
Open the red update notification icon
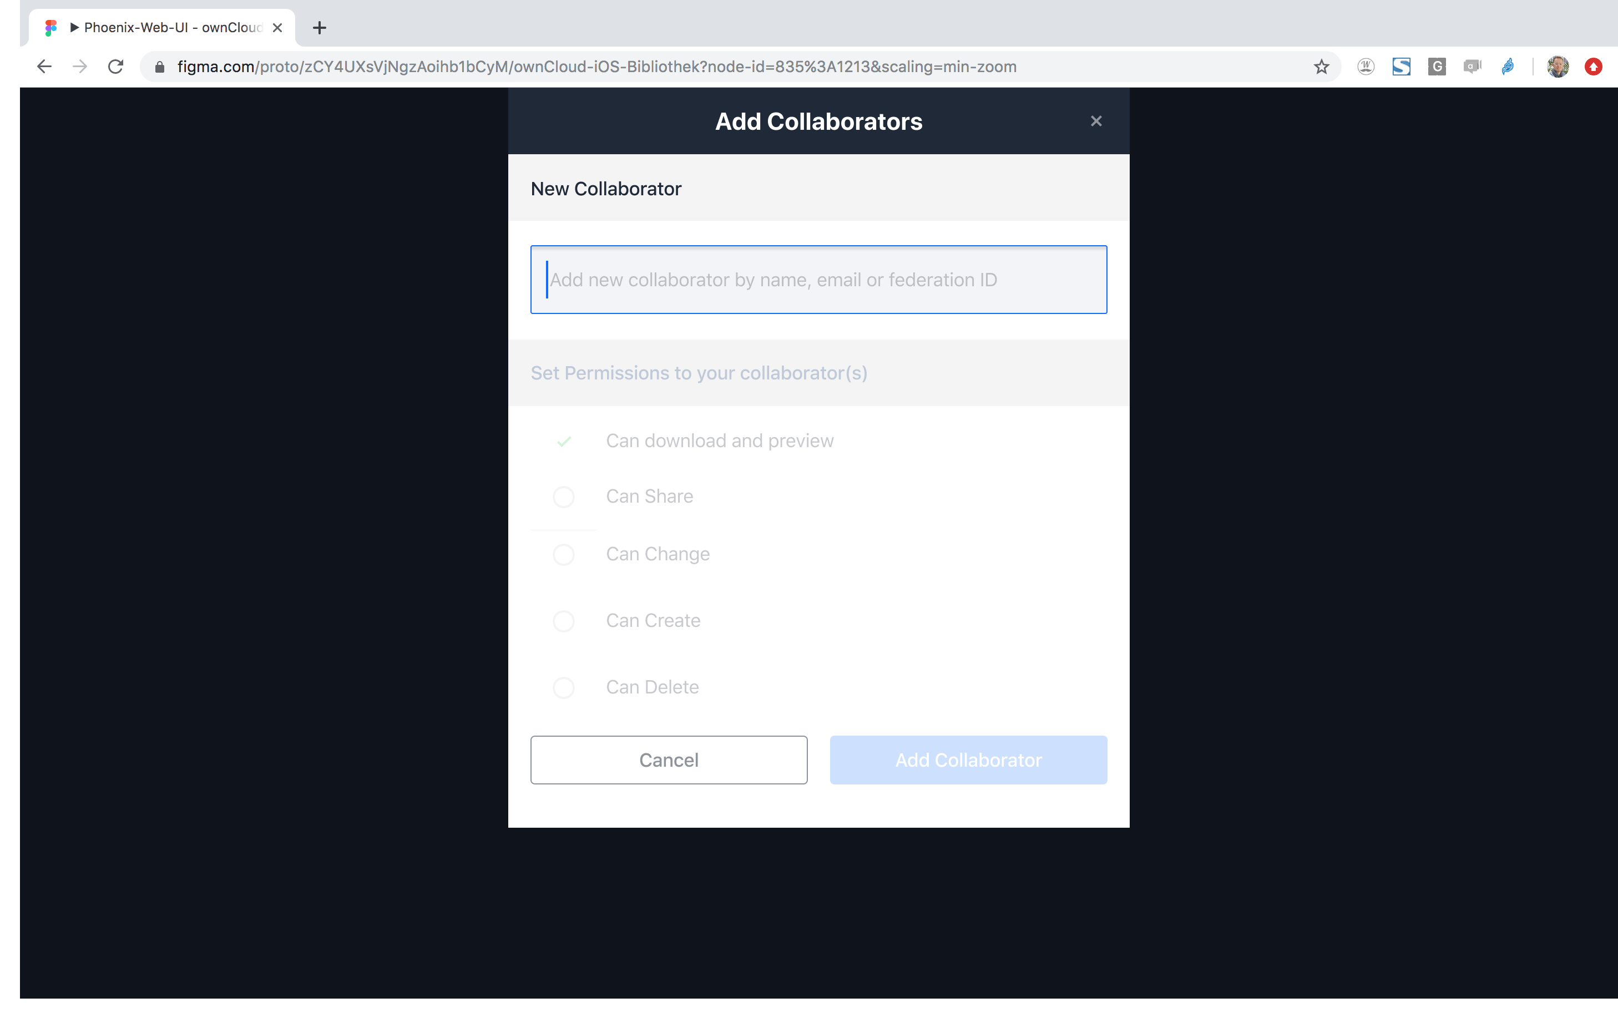point(1593,67)
